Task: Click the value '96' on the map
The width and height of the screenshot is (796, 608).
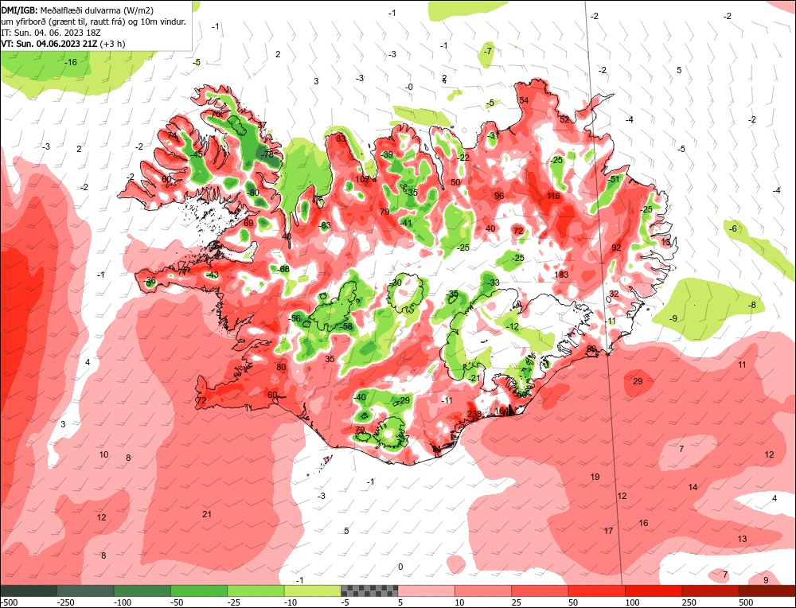Action: coord(499,196)
